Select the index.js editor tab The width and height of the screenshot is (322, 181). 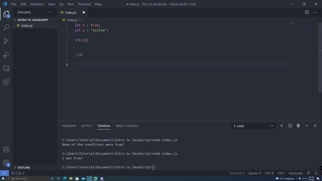point(73,13)
